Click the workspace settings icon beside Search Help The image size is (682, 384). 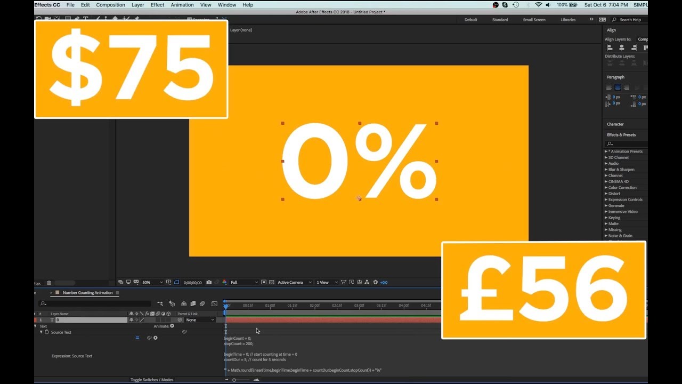[602, 20]
